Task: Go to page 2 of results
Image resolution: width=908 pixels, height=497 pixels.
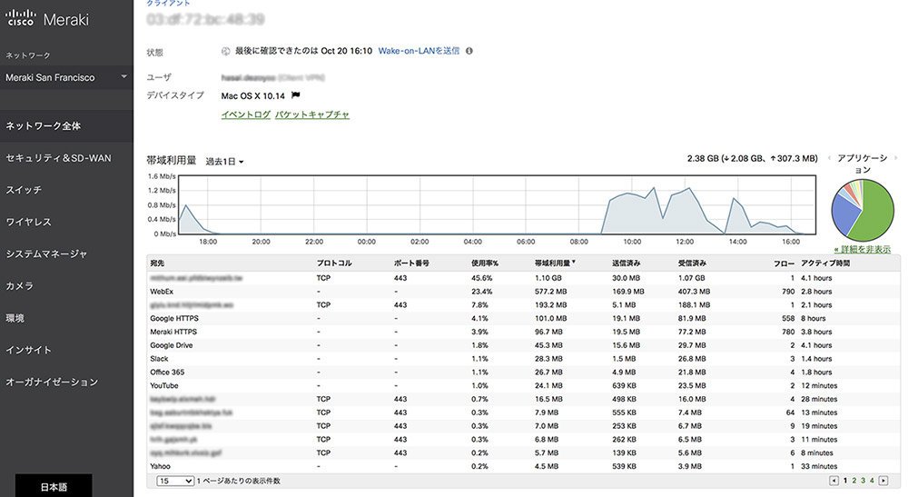Action: pyautogui.click(x=854, y=481)
